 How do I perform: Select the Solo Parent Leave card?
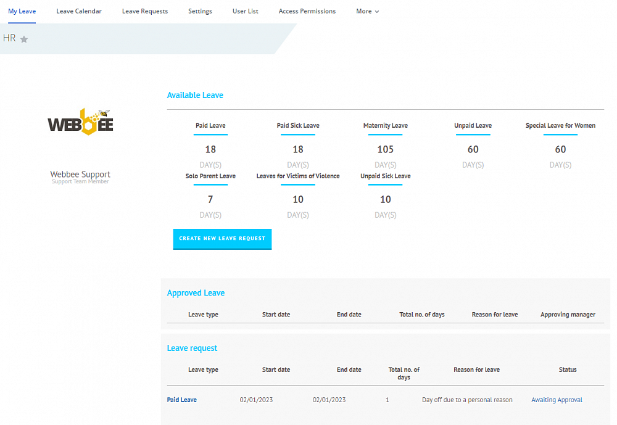pos(210,176)
